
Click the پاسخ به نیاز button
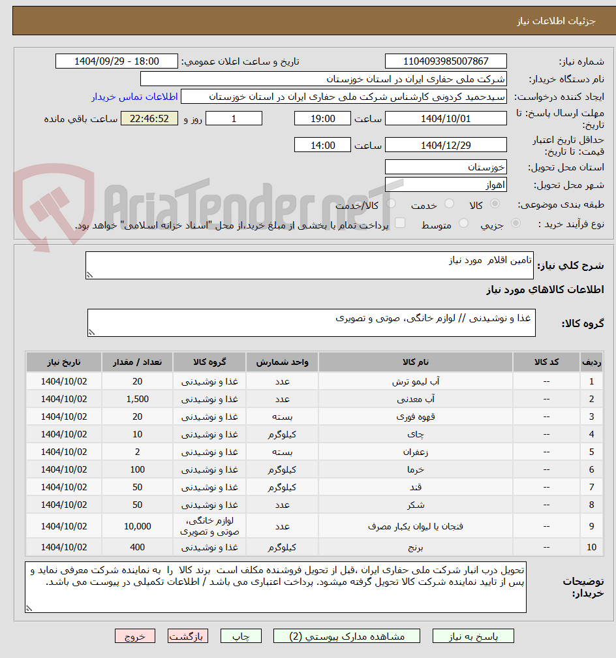click(473, 636)
